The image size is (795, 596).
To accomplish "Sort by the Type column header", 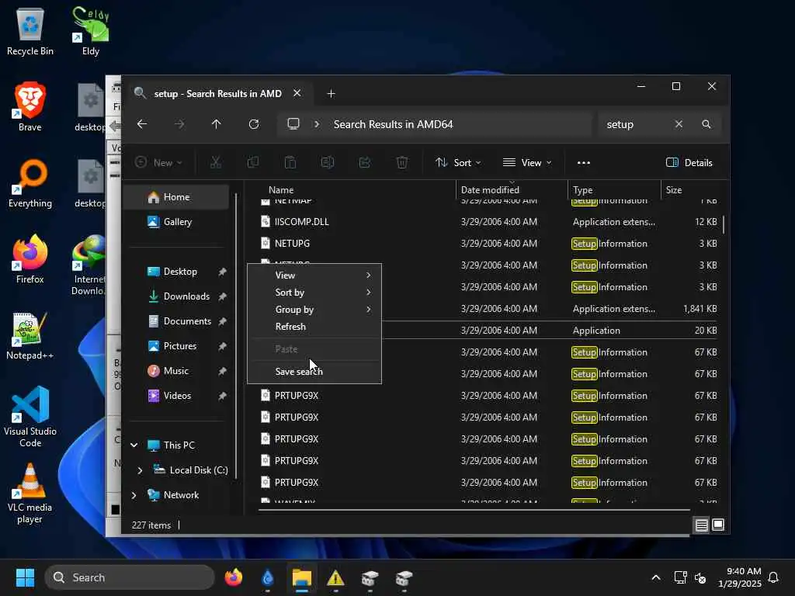I will pyautogui.click(x=582, y=190).
